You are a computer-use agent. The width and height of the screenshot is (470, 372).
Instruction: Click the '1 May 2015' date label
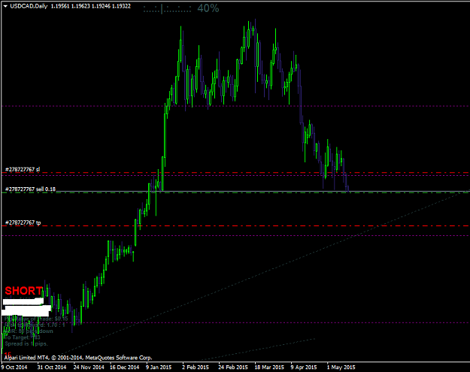[x=341, y=367]
